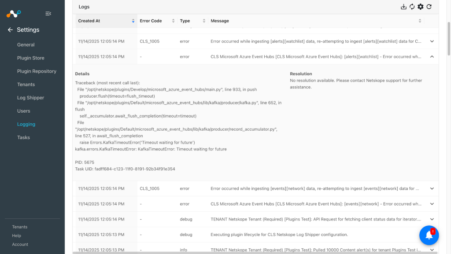Toggle auto-refresh sync icon
The height and width of the screenshot is (254, 451).
pos(412,7)
